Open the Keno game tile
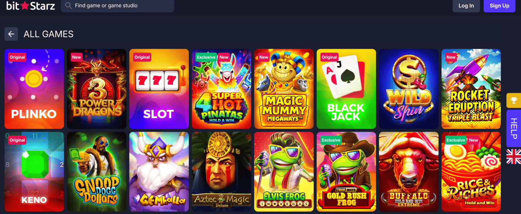This screenshot has height=214, width=521. click(34, 172)
